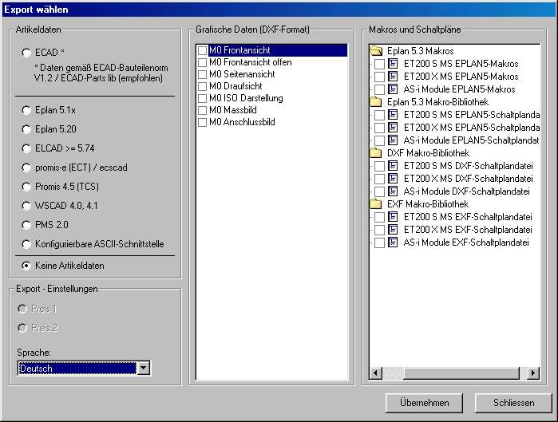Click icon beside ET200 X MS EPLAN5-Schaltplanda

click(393, 128)
